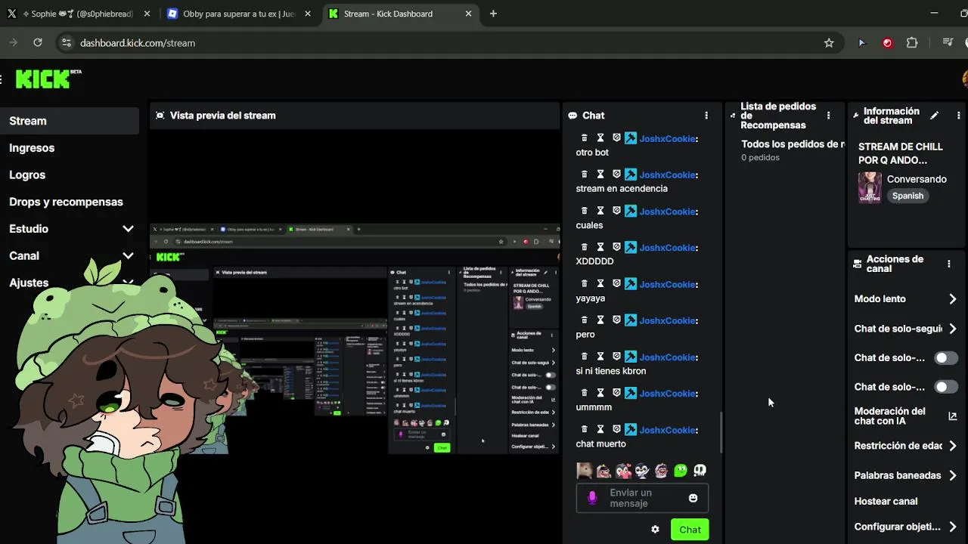The height and width of the screenshot is (544, 968).
Task: Click JoshxCookie username on 'otro bot' message
Action: (669, 138)
